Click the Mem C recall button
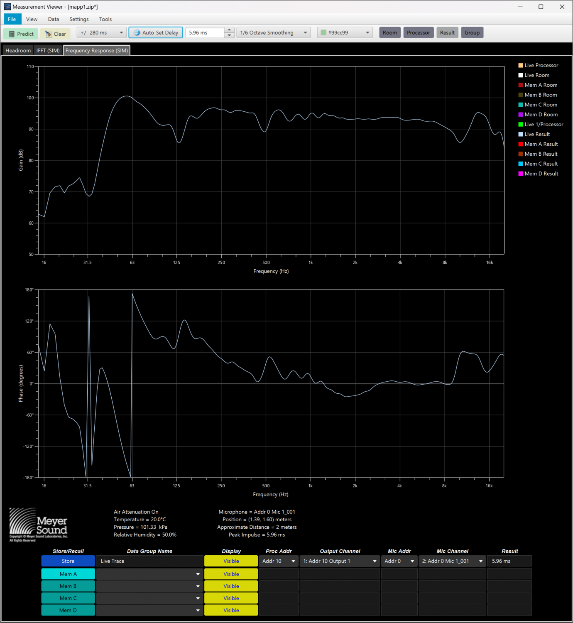 [68, 598]
